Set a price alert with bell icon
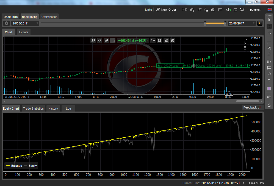Screen dimensions: 274x186 point(269,105)
